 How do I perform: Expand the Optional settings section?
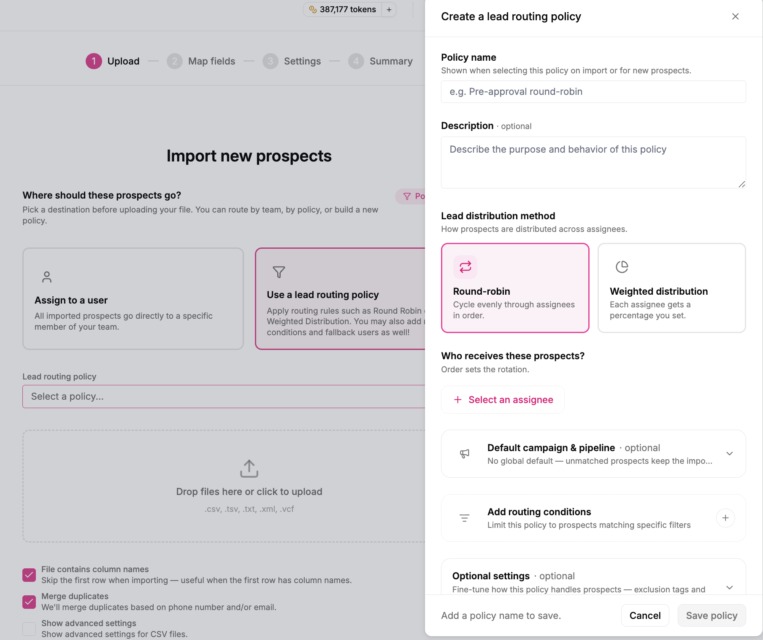(729, 587)
